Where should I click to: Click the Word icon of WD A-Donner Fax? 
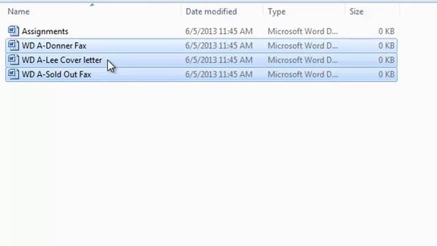click(14, 46)
